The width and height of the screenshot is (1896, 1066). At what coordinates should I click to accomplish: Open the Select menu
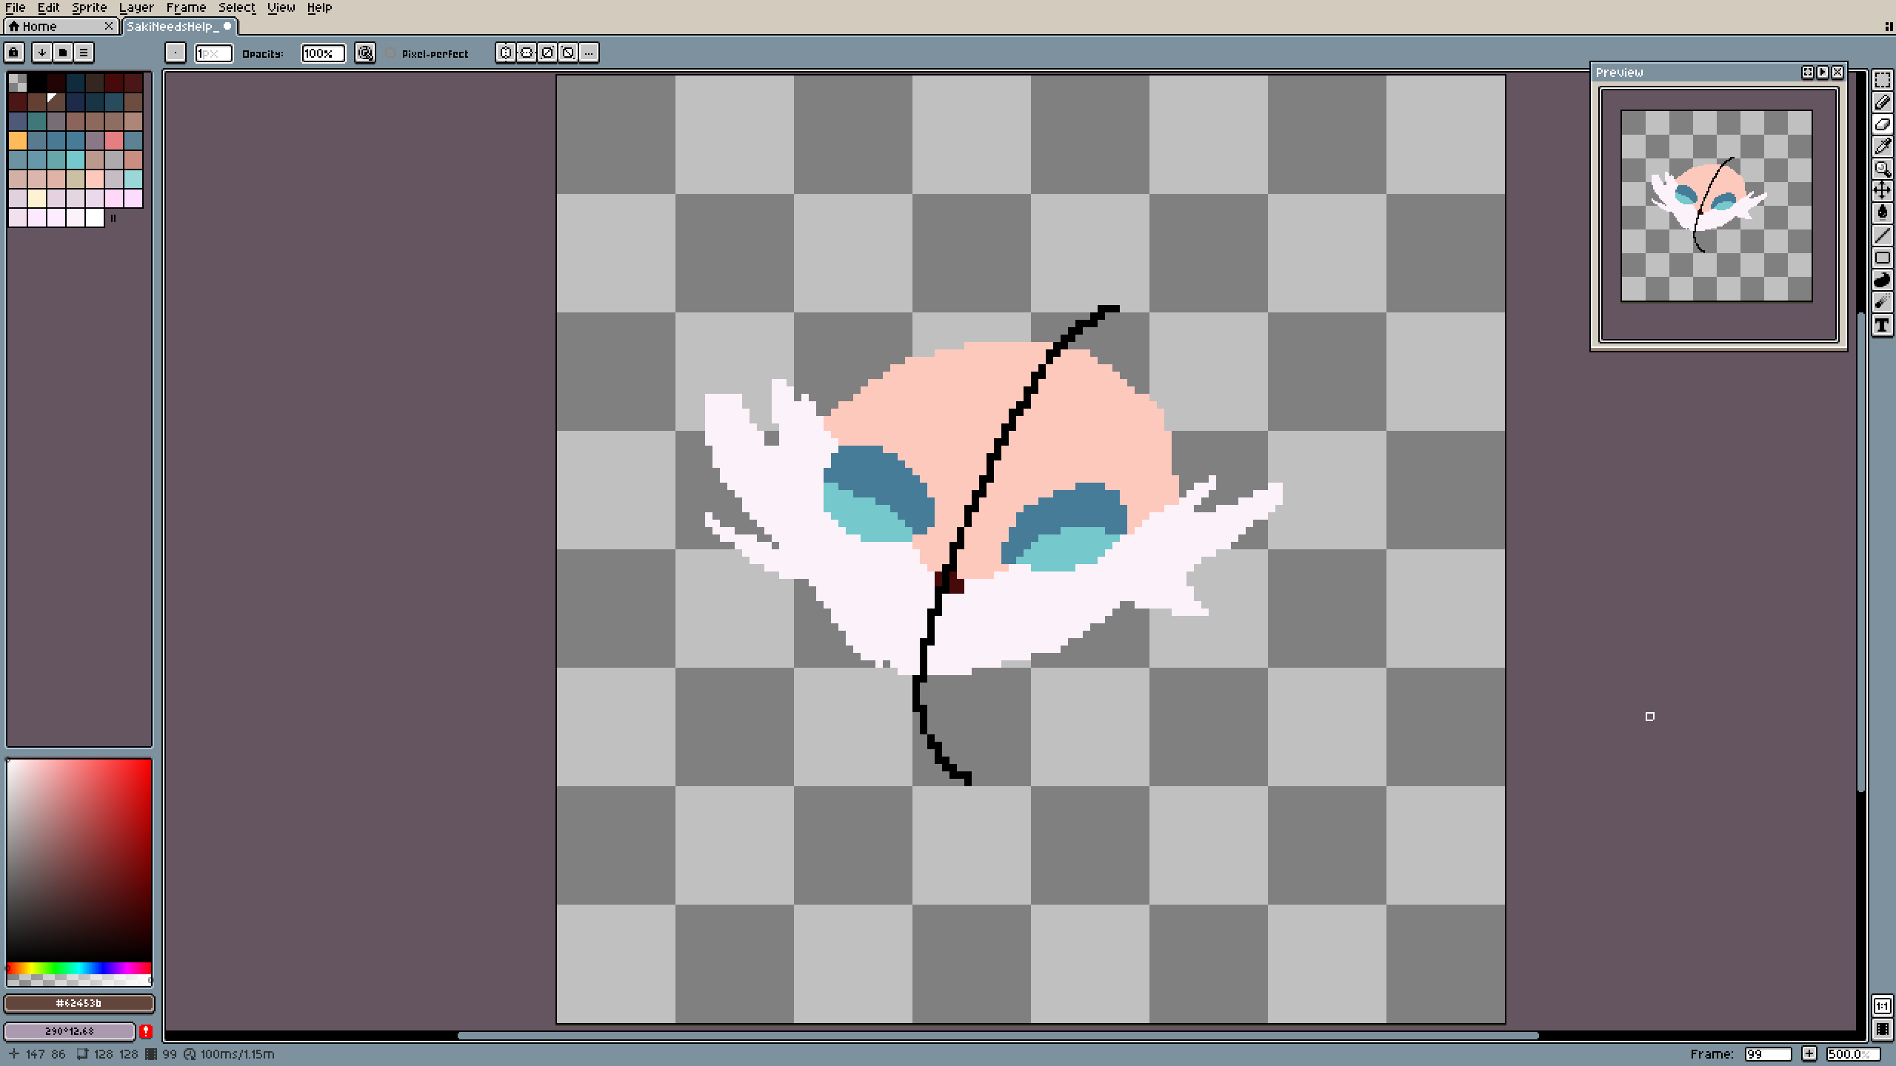coord(237,7)
